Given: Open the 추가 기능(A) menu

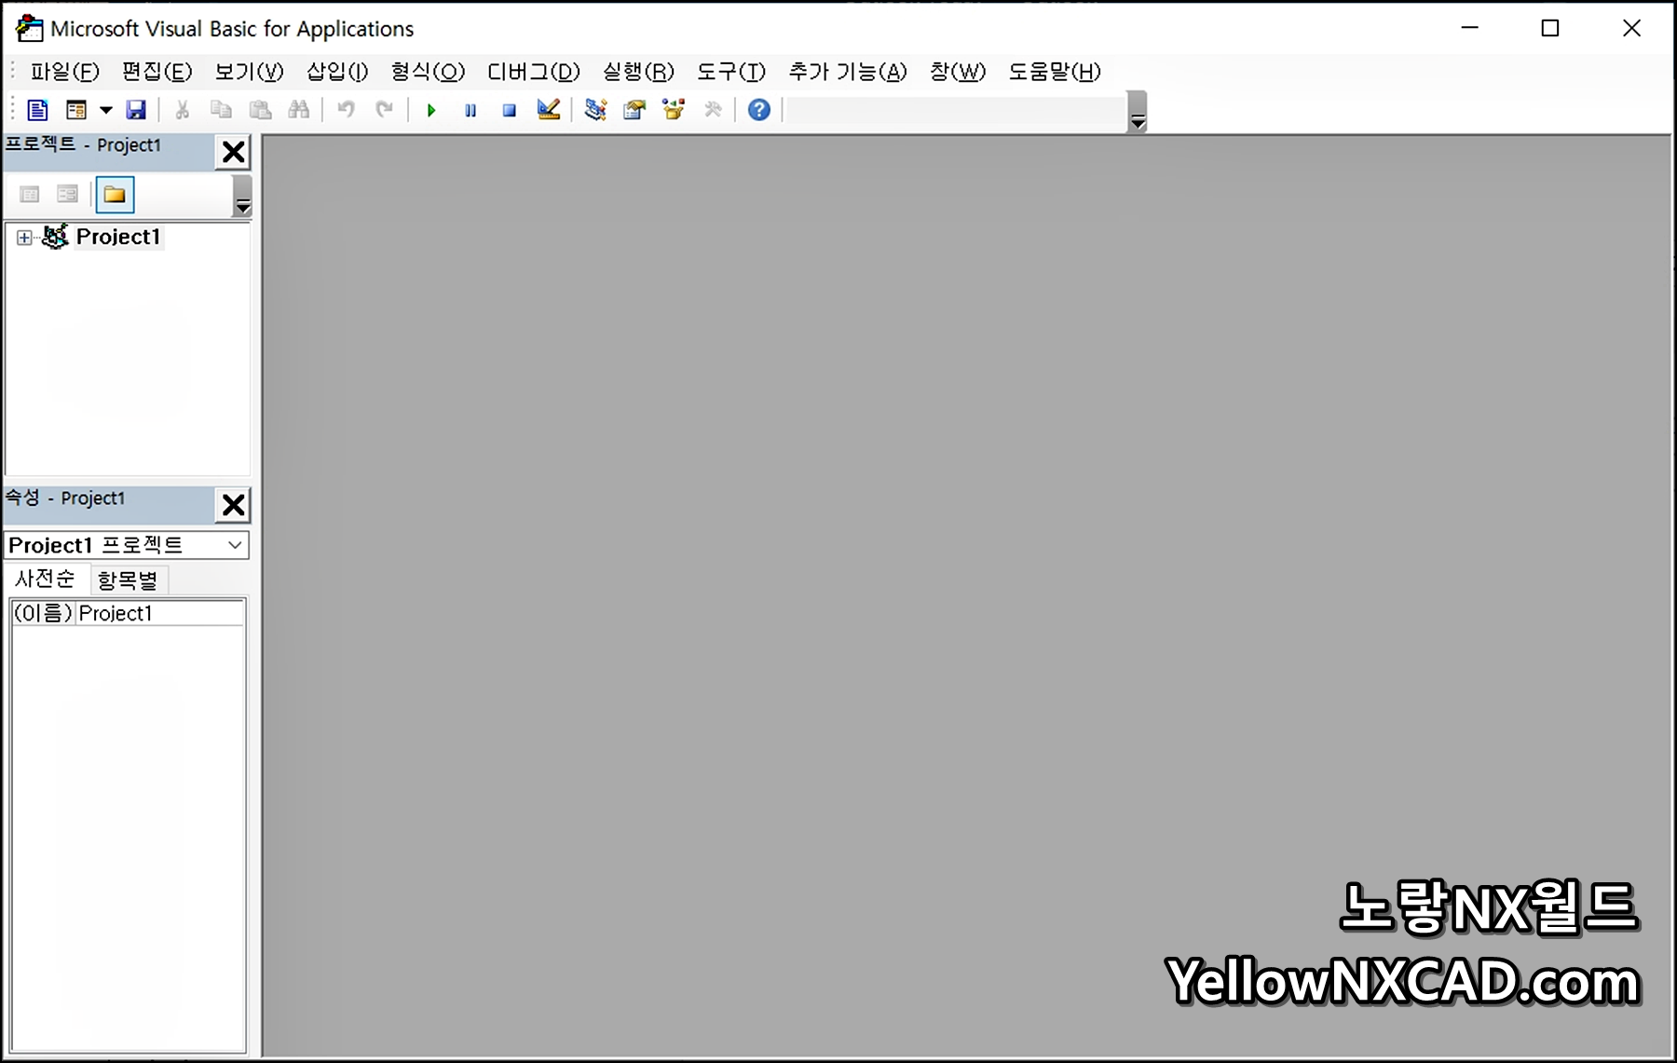Looking at the screenshot, I should coord(848,72).
